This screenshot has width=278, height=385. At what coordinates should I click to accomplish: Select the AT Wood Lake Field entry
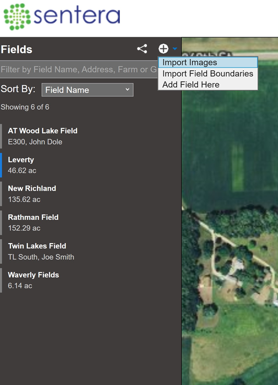click(x=91, y=136)
